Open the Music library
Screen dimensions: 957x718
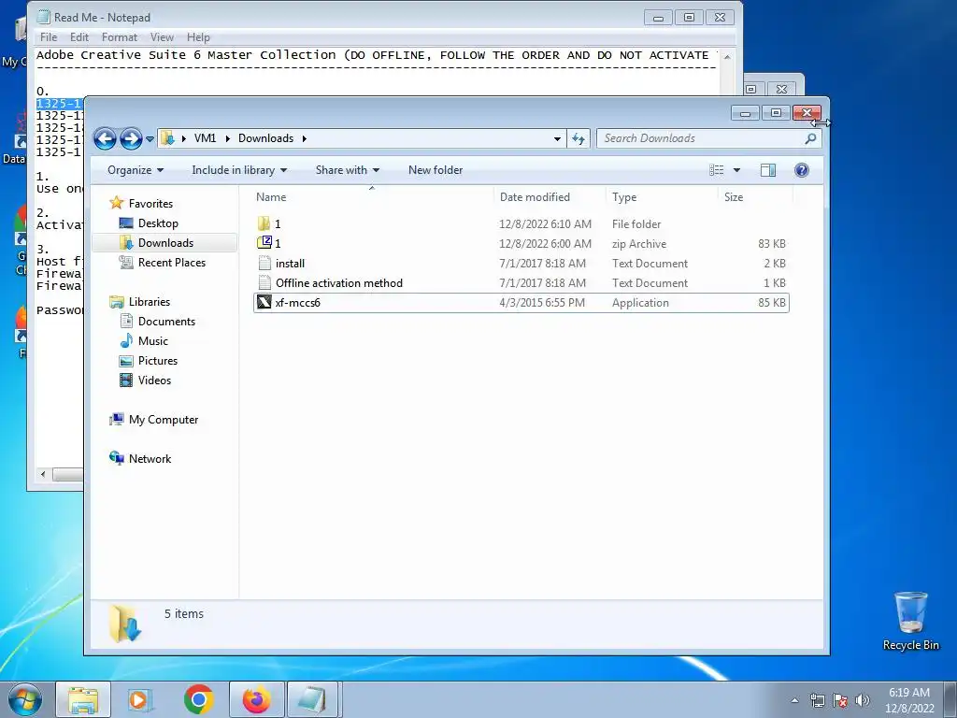coord(152,340)
